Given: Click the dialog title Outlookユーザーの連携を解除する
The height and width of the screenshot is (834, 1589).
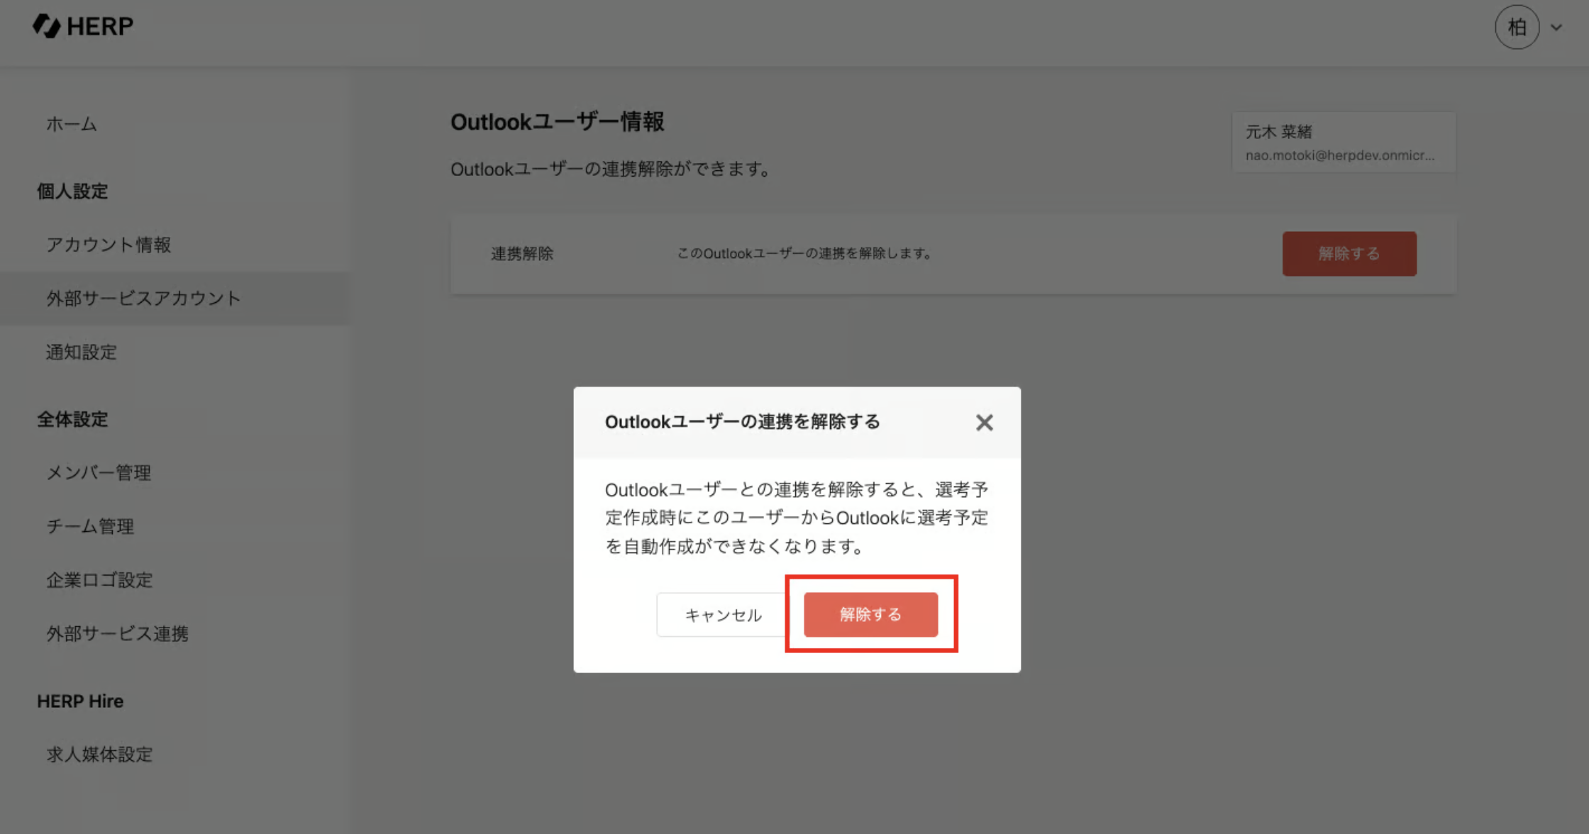Looking at the screenshot, I should coord(742,422).
